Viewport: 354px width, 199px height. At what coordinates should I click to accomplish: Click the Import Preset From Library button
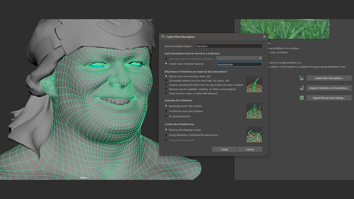click(329, 98)
